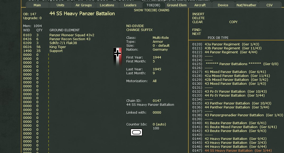Click CHANGE SUFFIX
Screen dimensions: 284x153
[x=139, y=30]
